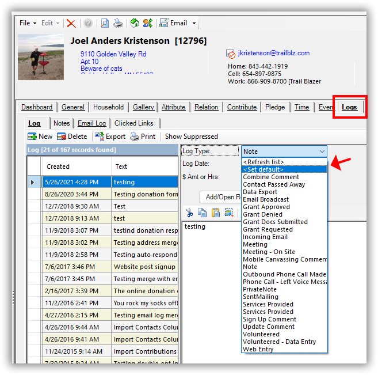
Task: Switch to the Logs tab
Action: pyautogui.click(x=349, y=107)
